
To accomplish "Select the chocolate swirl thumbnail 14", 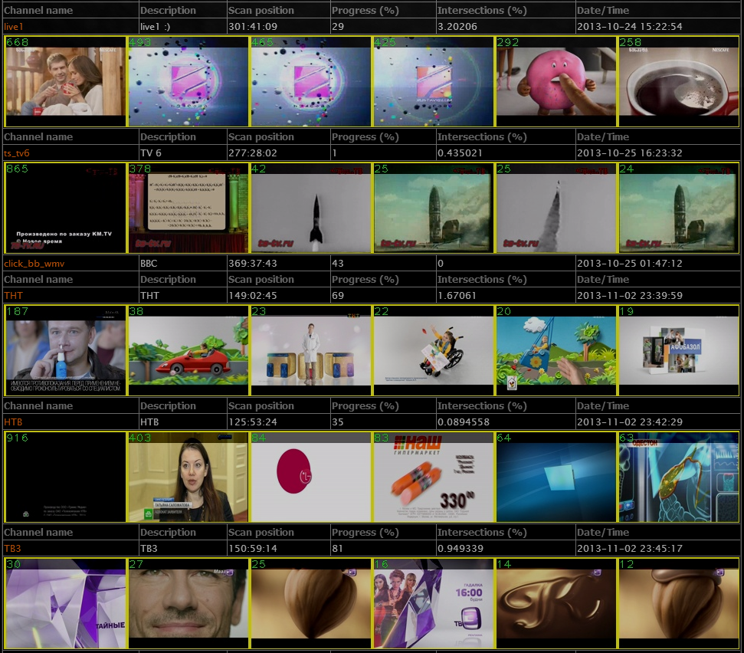I will [556, 603].
